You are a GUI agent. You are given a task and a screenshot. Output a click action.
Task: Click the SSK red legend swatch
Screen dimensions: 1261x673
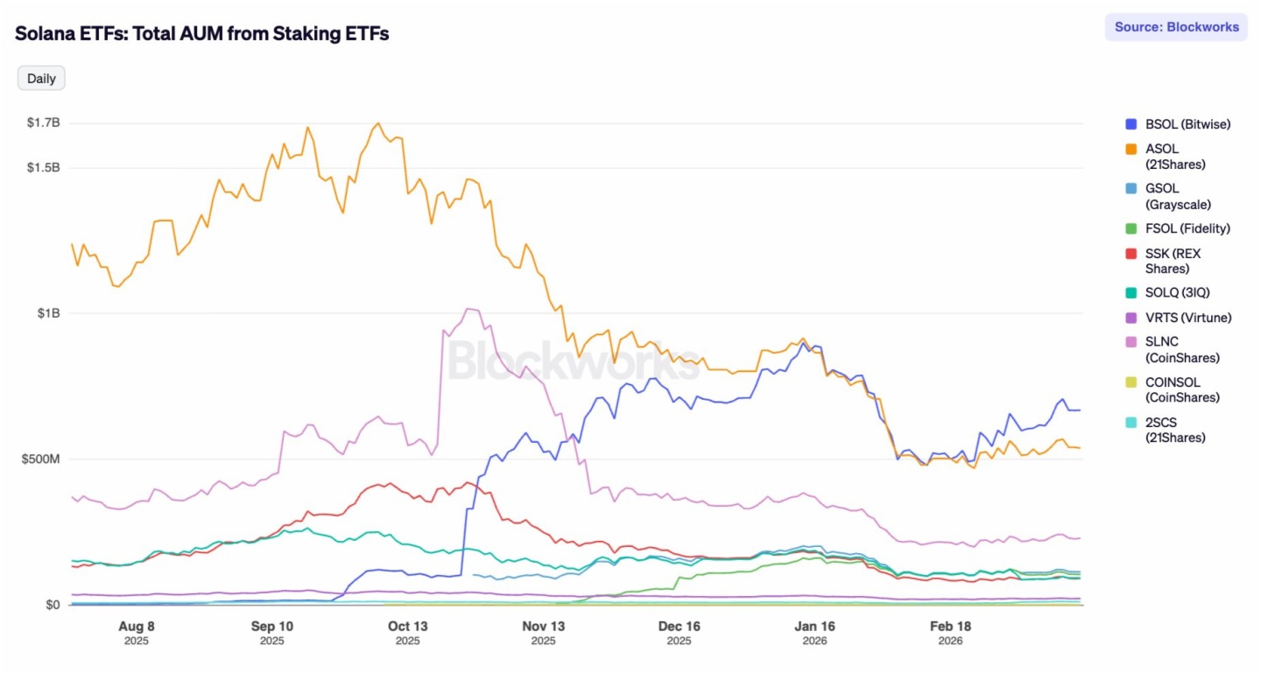[1131, 254]
